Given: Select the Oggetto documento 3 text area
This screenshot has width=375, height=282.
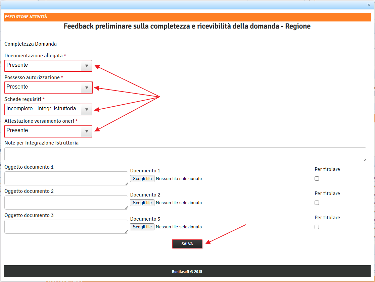Looking at the screenshot, I should [66, 226].
